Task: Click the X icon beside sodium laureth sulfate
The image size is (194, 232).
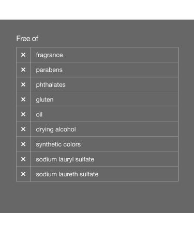Action: 23,174
